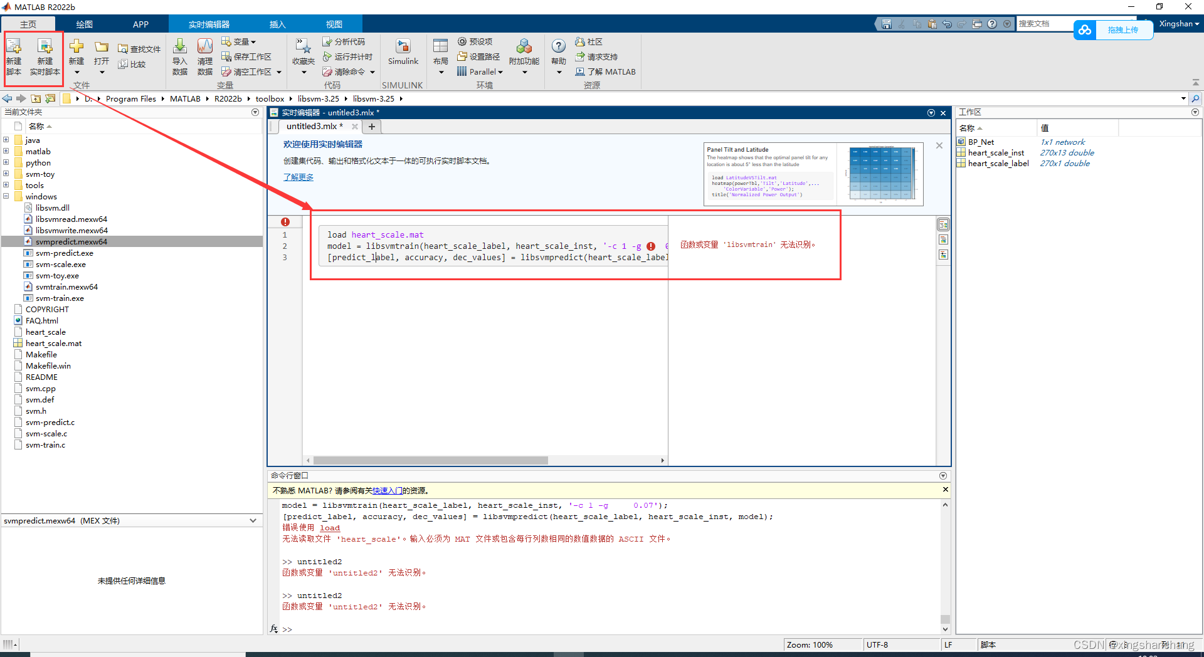Screen dimensions: 1204x657
Task: Select heart_scale_inst workspace variable
Action: tap(995, 152)
